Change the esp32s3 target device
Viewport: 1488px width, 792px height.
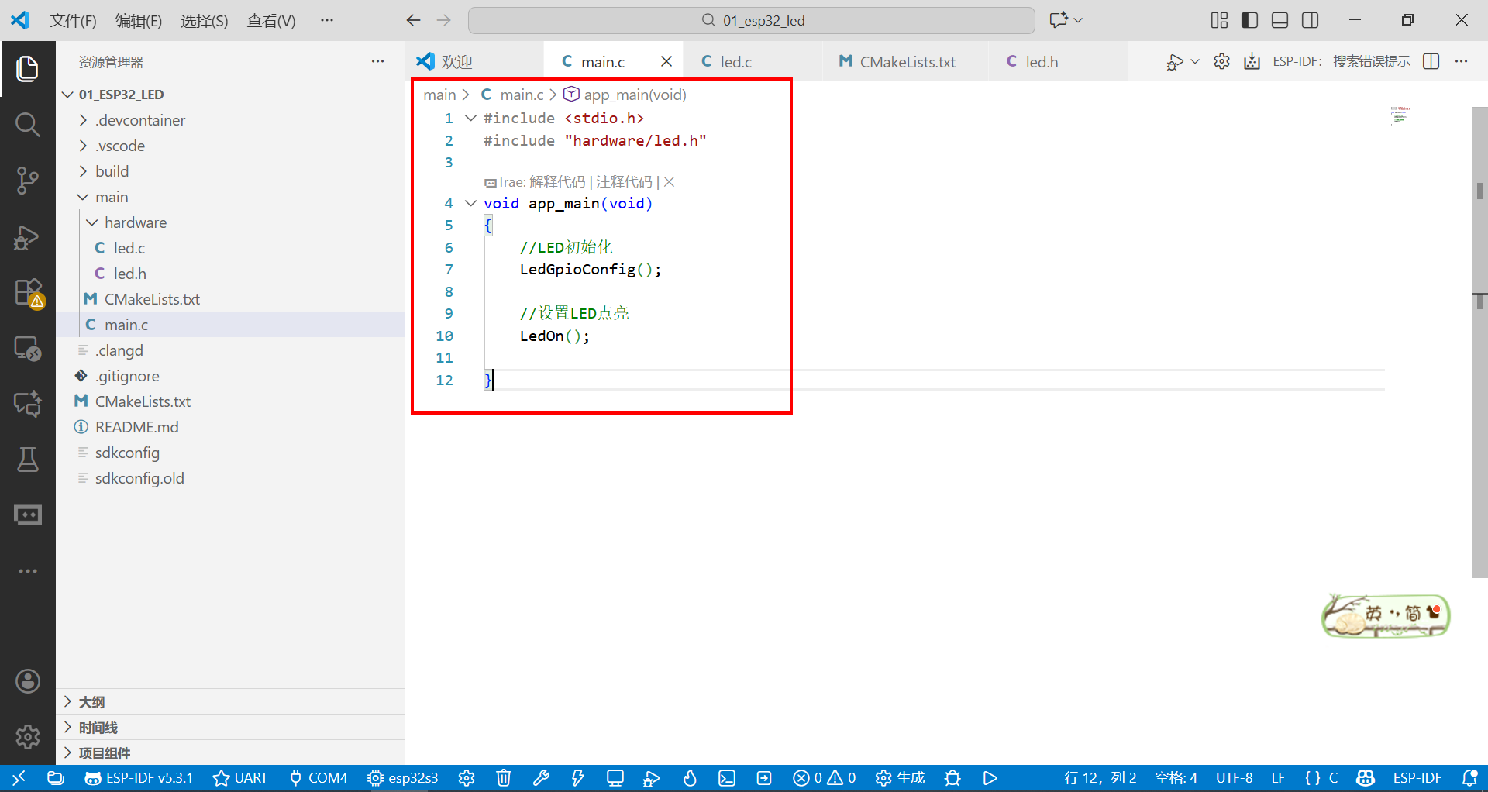point(403,778)
